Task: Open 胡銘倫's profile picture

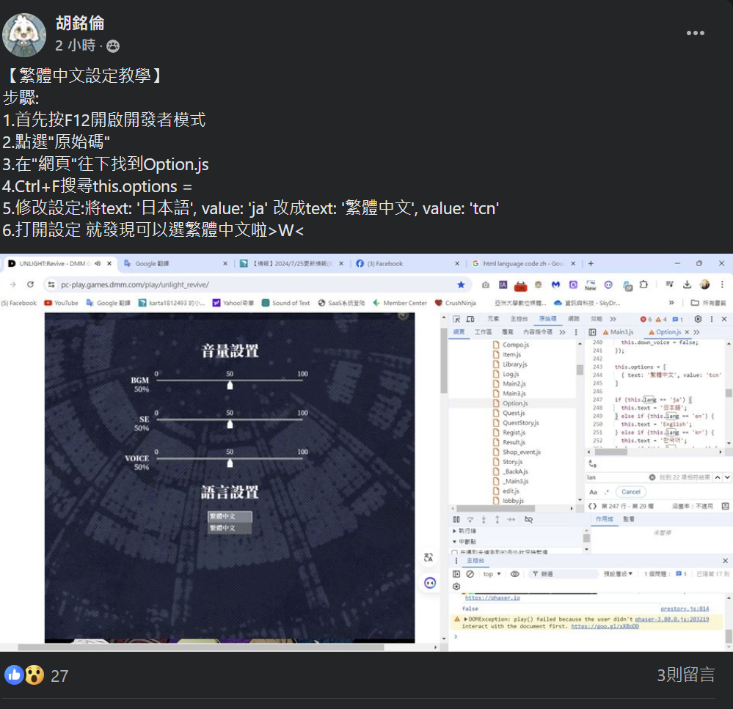Action: pyautogui.click(x=24, y=34)
